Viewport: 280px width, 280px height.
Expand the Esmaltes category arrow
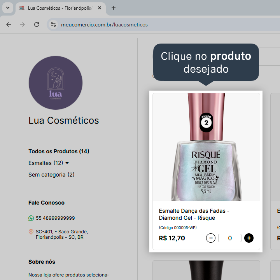[x=67, y=163]
